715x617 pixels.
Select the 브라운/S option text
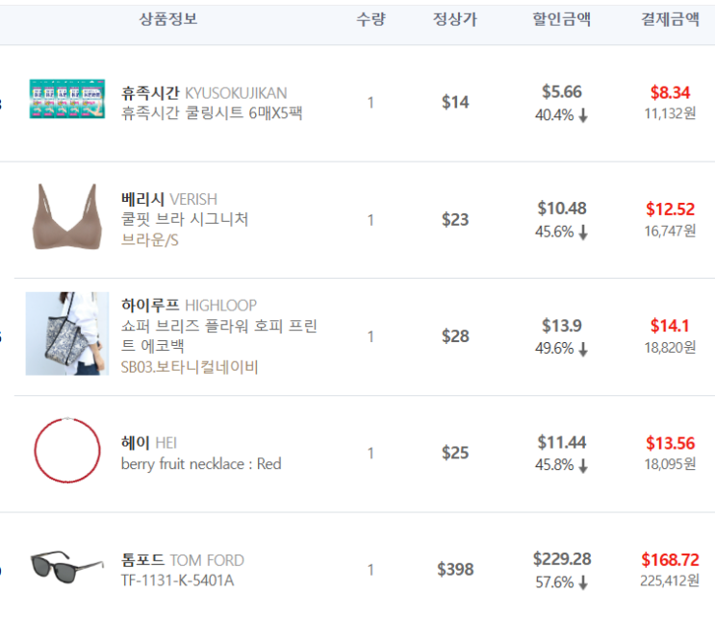149,239
